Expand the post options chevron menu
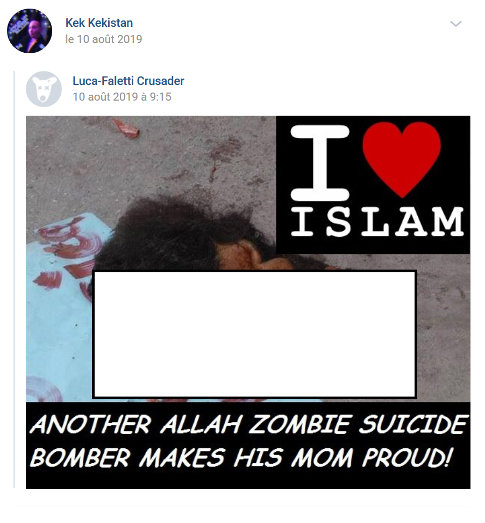The height and width of the screenshot is (523, 485). pyautogui.click(x=455, y=24)
